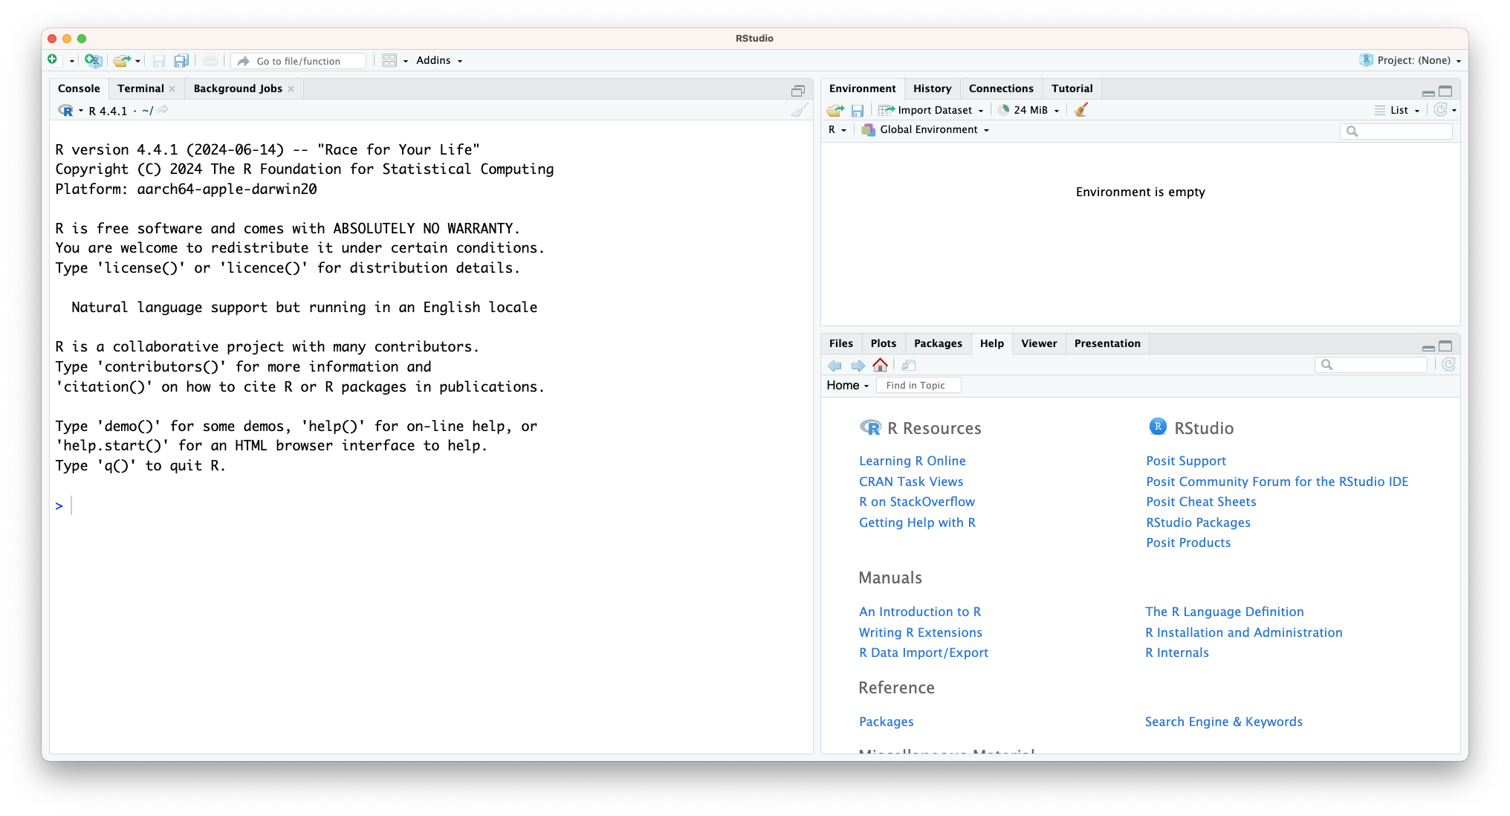This screenshot has width=1510, height=816.
Task: Clear console with the broom icon
Action: [799, 110]
